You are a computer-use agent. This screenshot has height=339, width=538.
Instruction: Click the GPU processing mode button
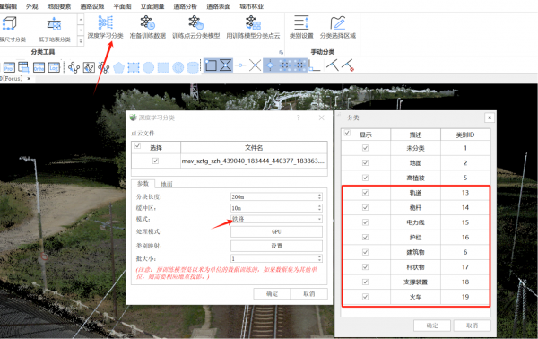[x=276, y=231]
